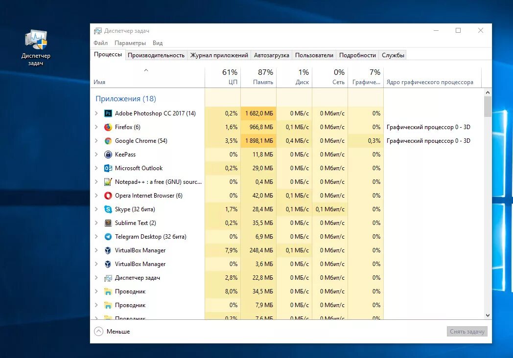This screenshot has width=513, height=358.
Task: Expand the KeePass process row
Action: [96, 155]
